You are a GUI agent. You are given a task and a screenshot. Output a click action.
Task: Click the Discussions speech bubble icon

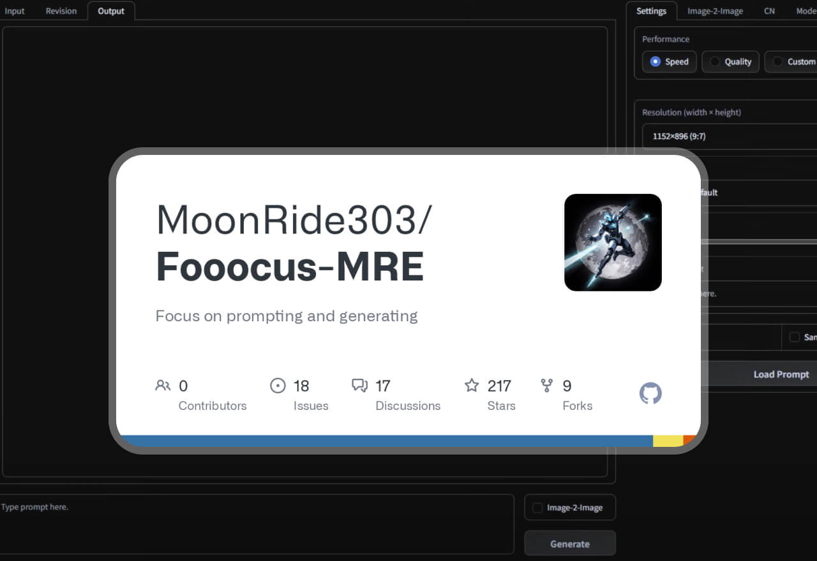coord(360,386)
